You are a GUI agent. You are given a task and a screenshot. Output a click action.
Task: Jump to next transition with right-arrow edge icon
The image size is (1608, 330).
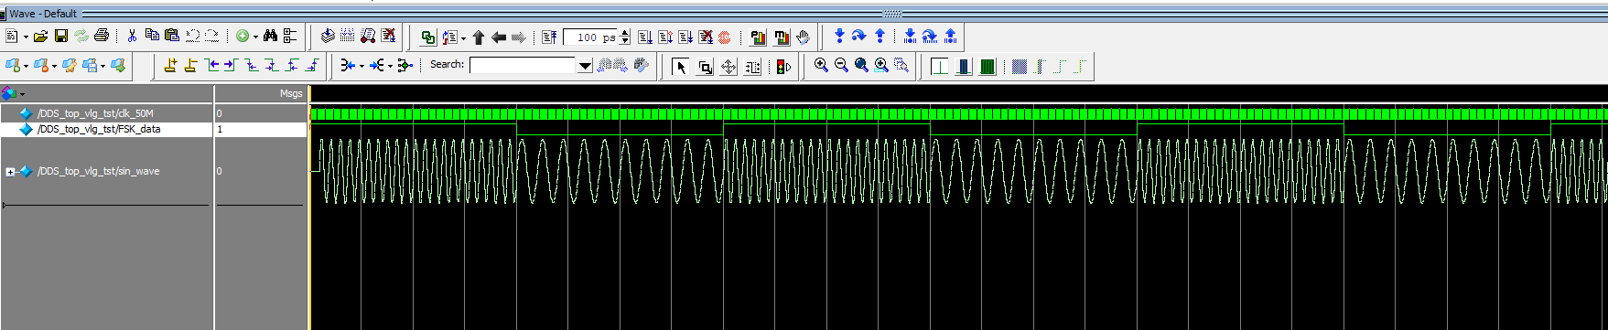pyautogui.click(x=231, y=65)
